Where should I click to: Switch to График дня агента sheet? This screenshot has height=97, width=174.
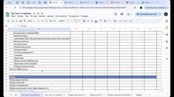click(76, 95)
